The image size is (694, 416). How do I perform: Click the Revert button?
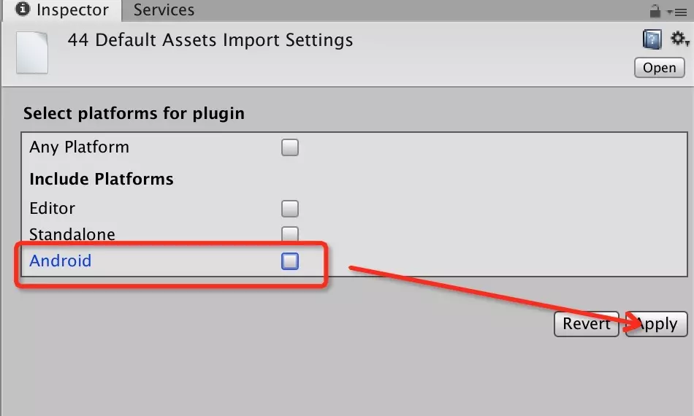586,324
